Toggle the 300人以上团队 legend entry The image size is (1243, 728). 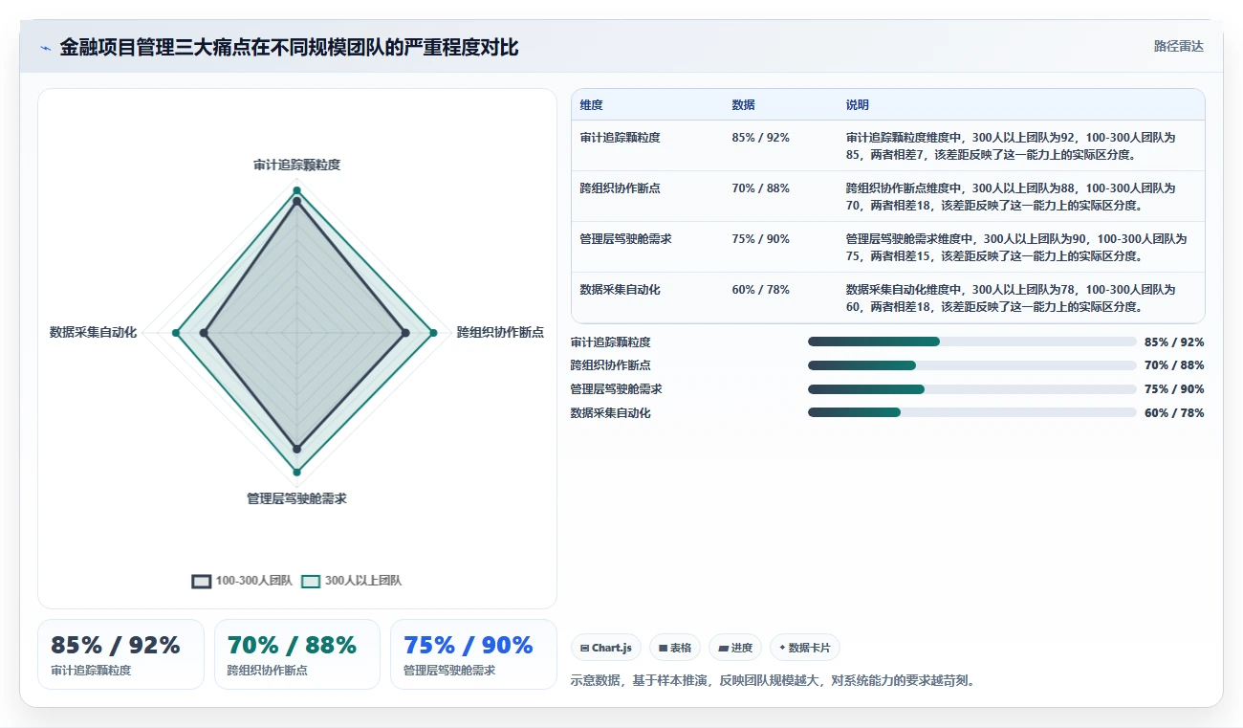[x=352, y=581]
